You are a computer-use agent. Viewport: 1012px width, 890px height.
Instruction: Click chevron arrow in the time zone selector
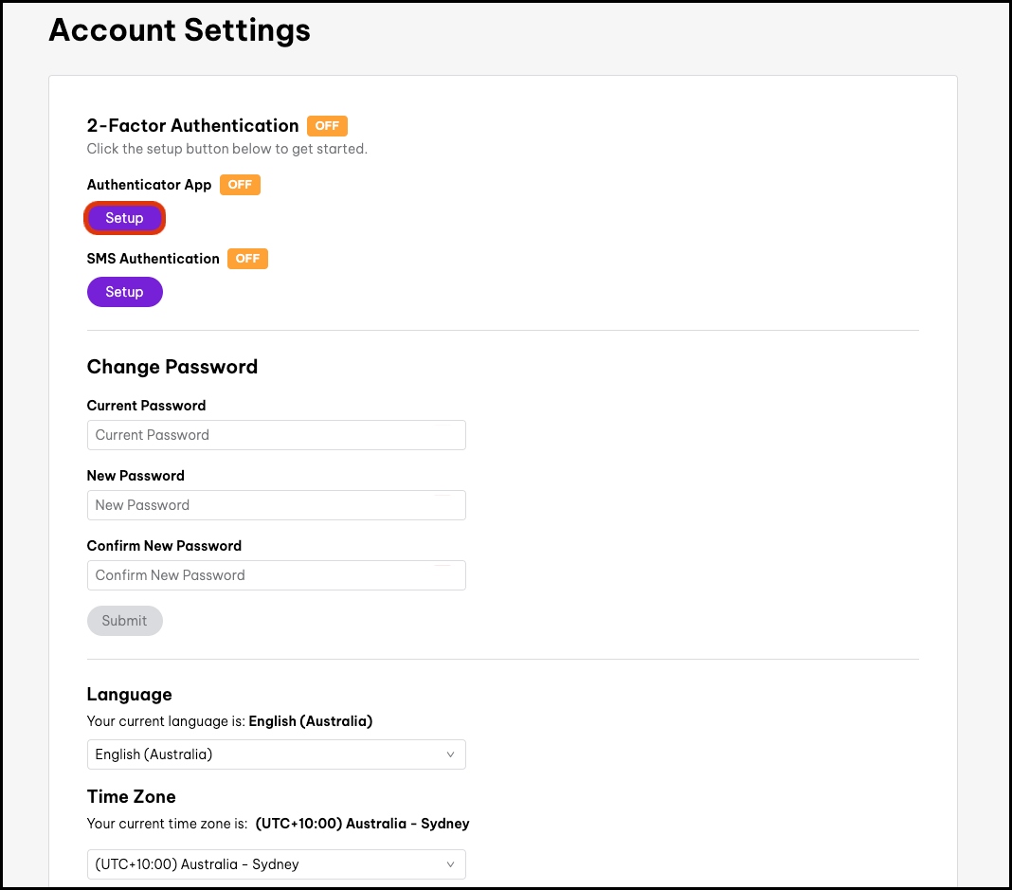click(450, 864)
